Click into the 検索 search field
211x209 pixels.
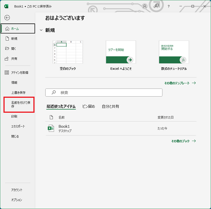104,92
